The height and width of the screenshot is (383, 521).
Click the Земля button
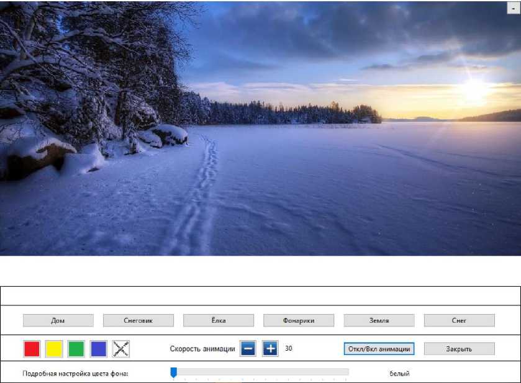pyautogui.click(x=379, y=320)
